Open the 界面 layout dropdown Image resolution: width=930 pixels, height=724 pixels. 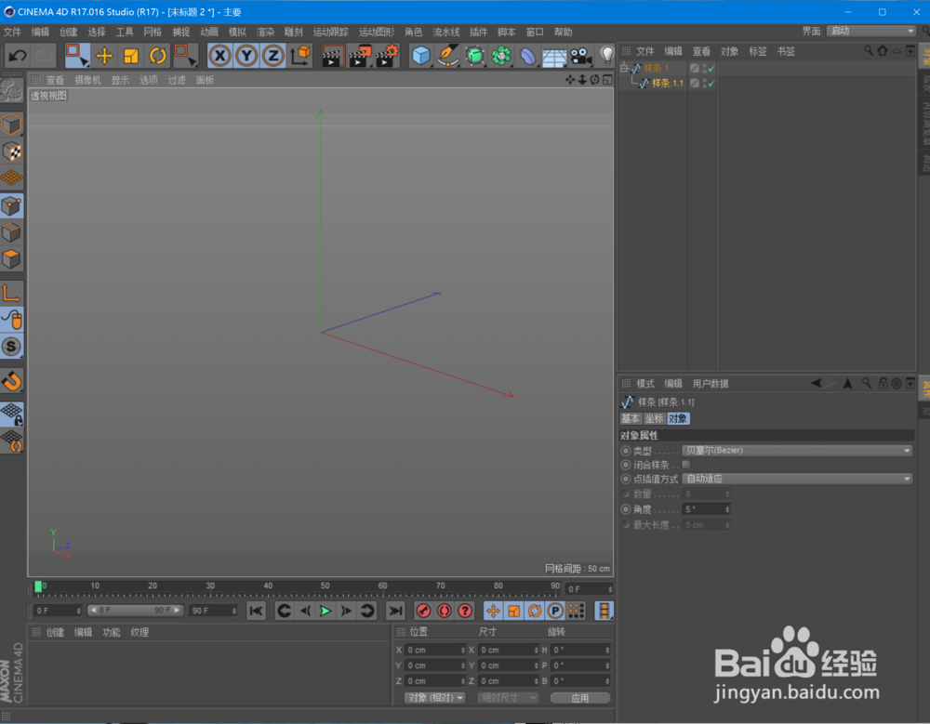870,31
